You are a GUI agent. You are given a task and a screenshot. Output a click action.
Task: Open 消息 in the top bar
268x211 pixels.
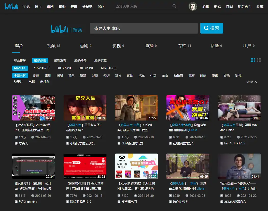tap(206, 7)
